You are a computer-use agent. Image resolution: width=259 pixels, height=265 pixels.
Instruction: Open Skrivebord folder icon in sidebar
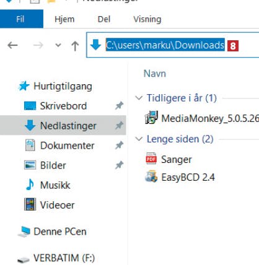coord(30,106)
